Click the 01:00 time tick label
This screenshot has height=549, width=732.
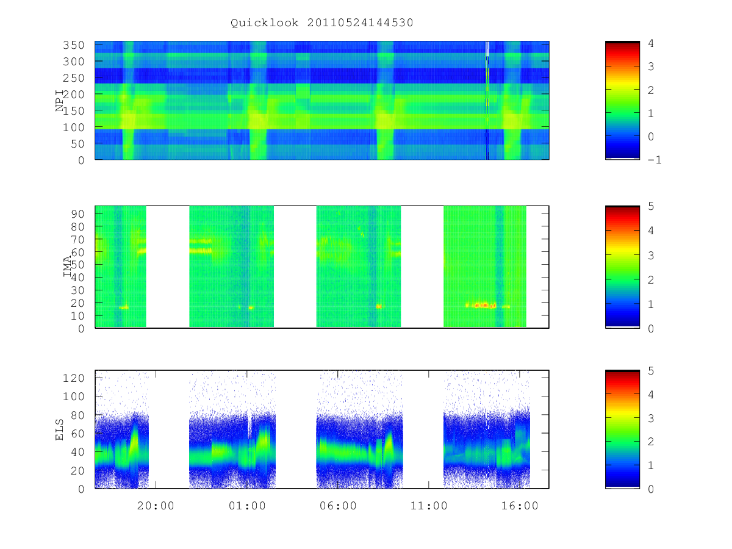[246, 506]
